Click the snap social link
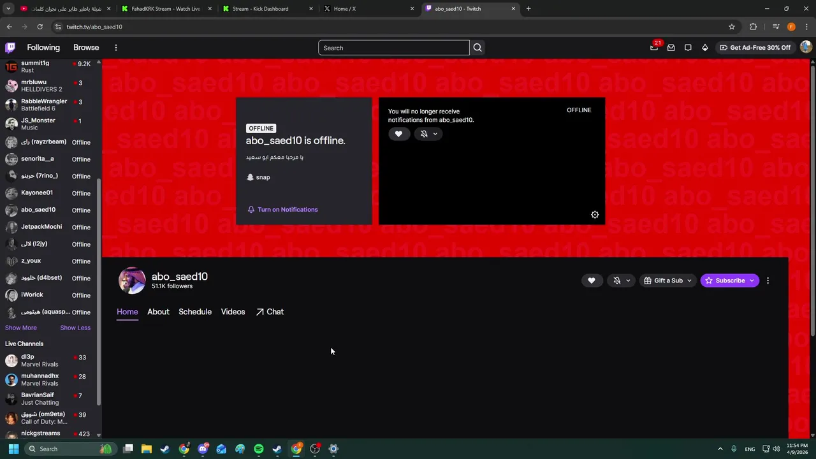Viewport: 816px width, 459px height. 258,177
